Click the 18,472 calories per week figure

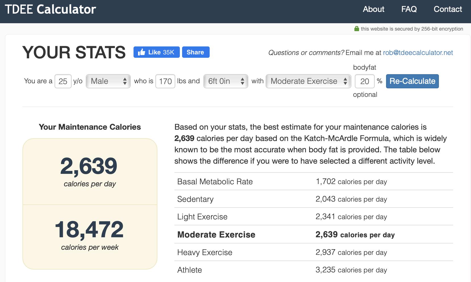[89, 229]
